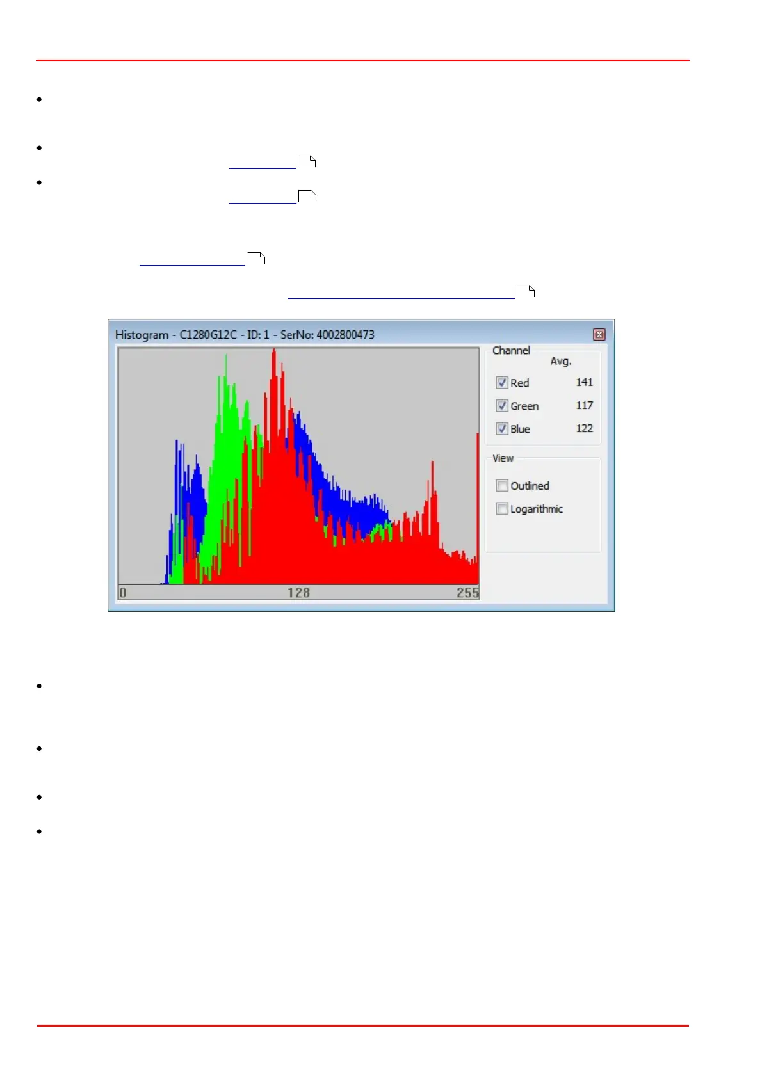Click the Avg. column header

coord(561,362)
